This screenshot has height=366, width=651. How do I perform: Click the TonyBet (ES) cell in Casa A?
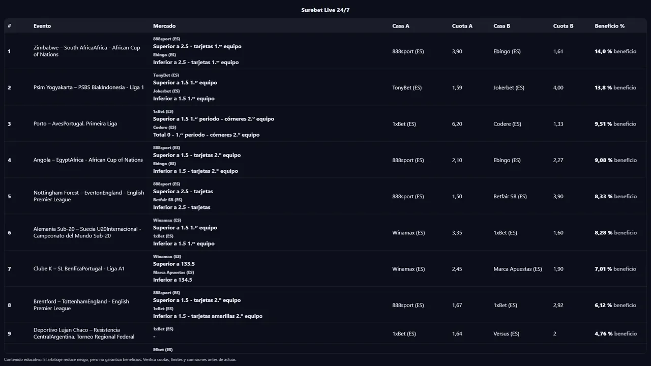tap(407, 87)
